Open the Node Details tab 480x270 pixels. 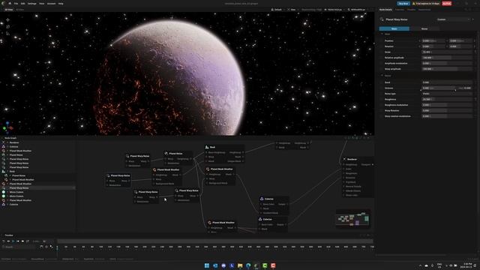pyautogui.click(x=385, y=10)
